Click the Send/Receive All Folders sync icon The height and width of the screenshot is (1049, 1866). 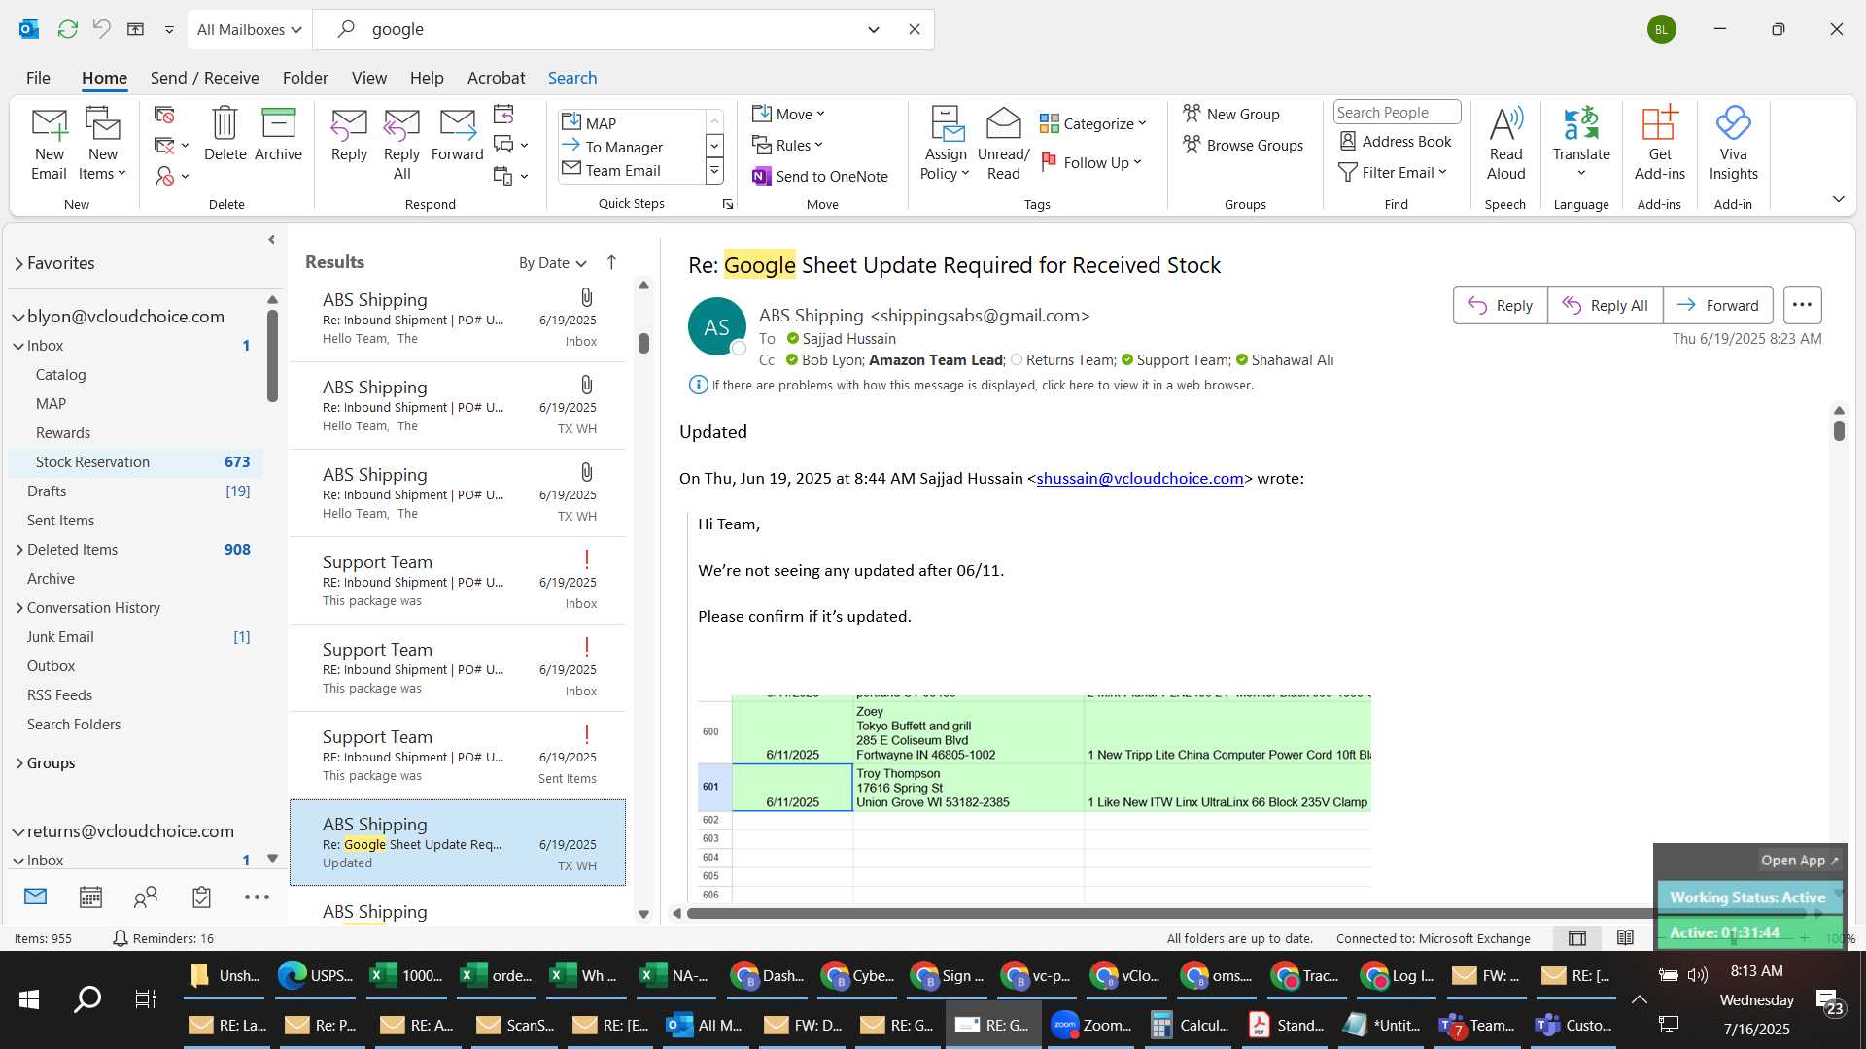click(x=67, y=29)
